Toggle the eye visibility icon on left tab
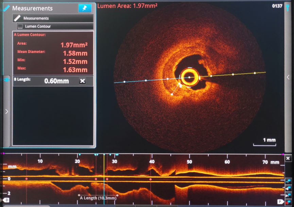This screenshot has width=294, height=207. pyautogui.click(x=6, y=80)
